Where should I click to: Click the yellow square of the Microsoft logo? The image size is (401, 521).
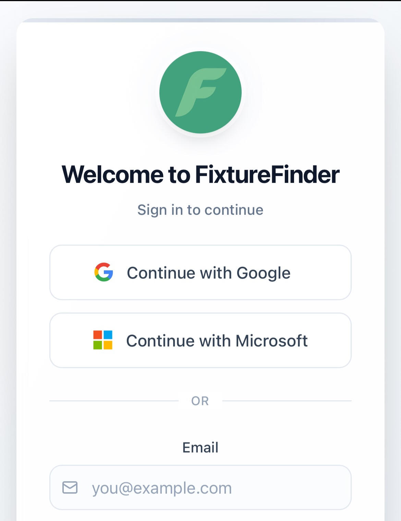[108, 345]
